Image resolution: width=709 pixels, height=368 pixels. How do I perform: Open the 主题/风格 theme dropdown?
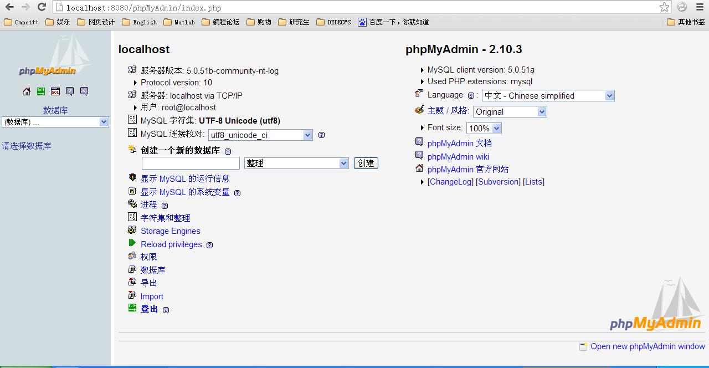click(510, 111)
